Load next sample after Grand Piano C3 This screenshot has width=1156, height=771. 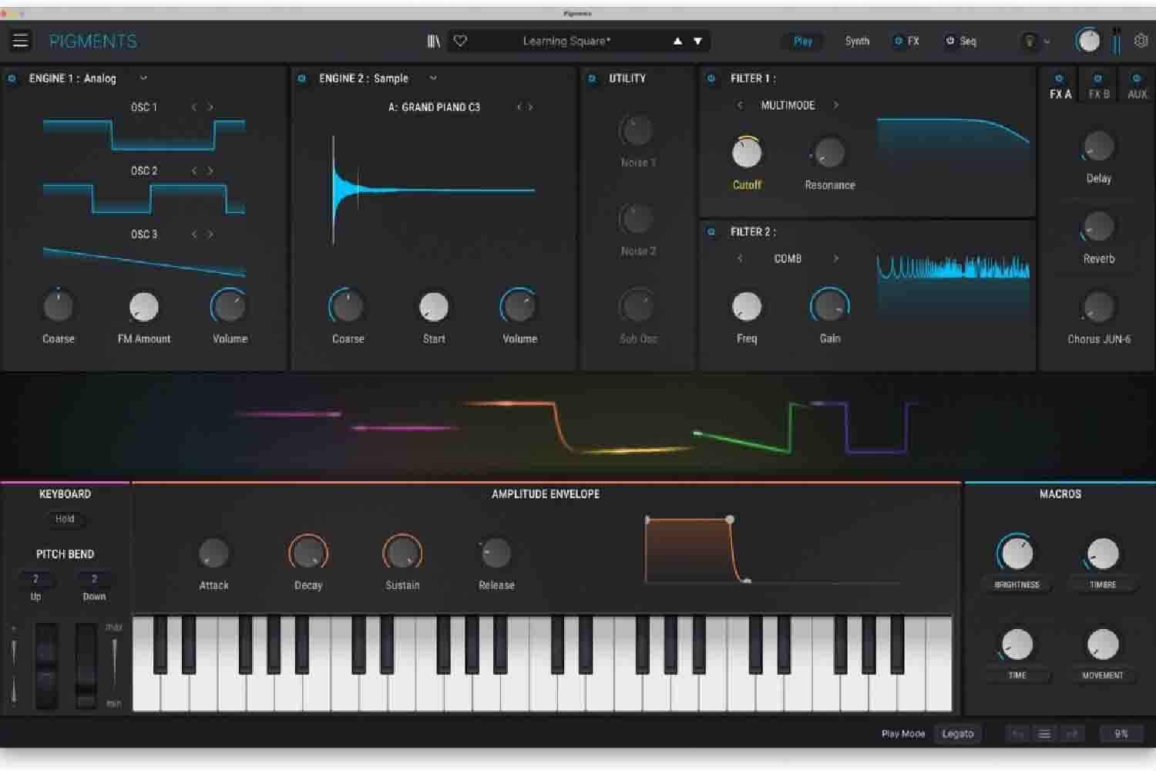(x=531, y=107)
